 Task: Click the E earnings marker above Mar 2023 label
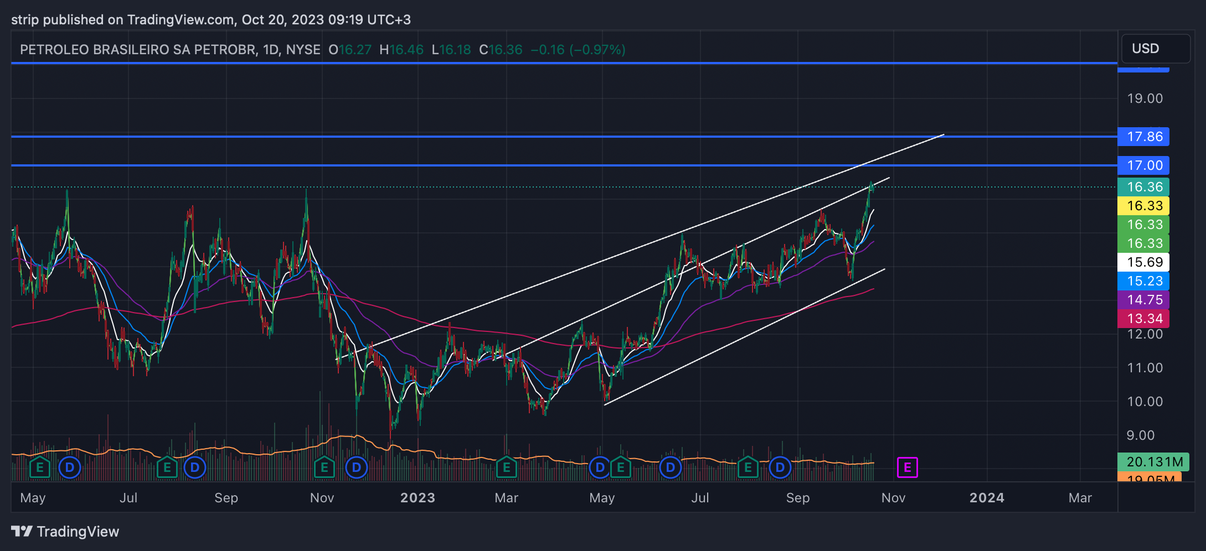point(506,467)
